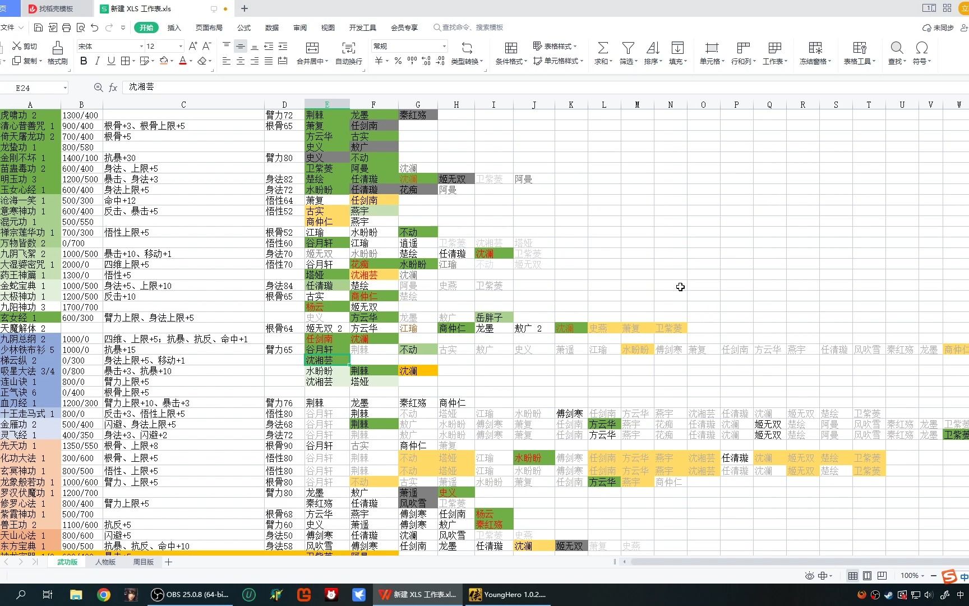Toggle Underline formatting
Screen dimensions: 969x606
(111, 61)
